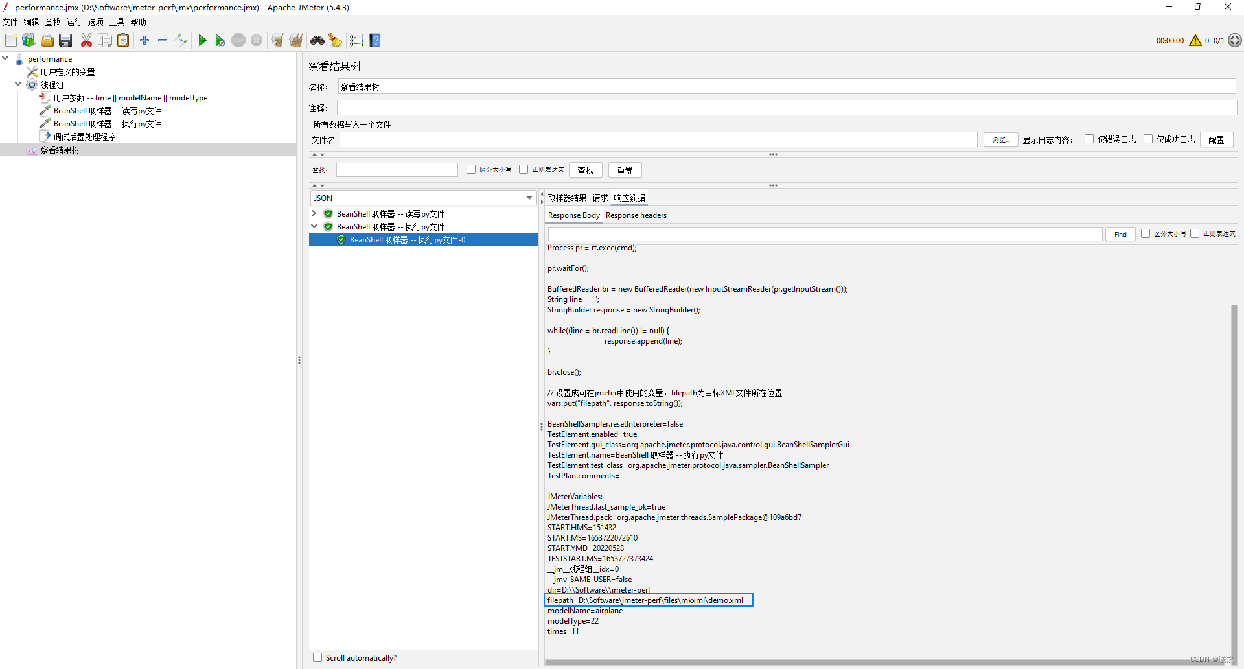Switch to the 请求 tab
The width and height of the screenshot is (1244, 669).
click(x=601, y=198)
